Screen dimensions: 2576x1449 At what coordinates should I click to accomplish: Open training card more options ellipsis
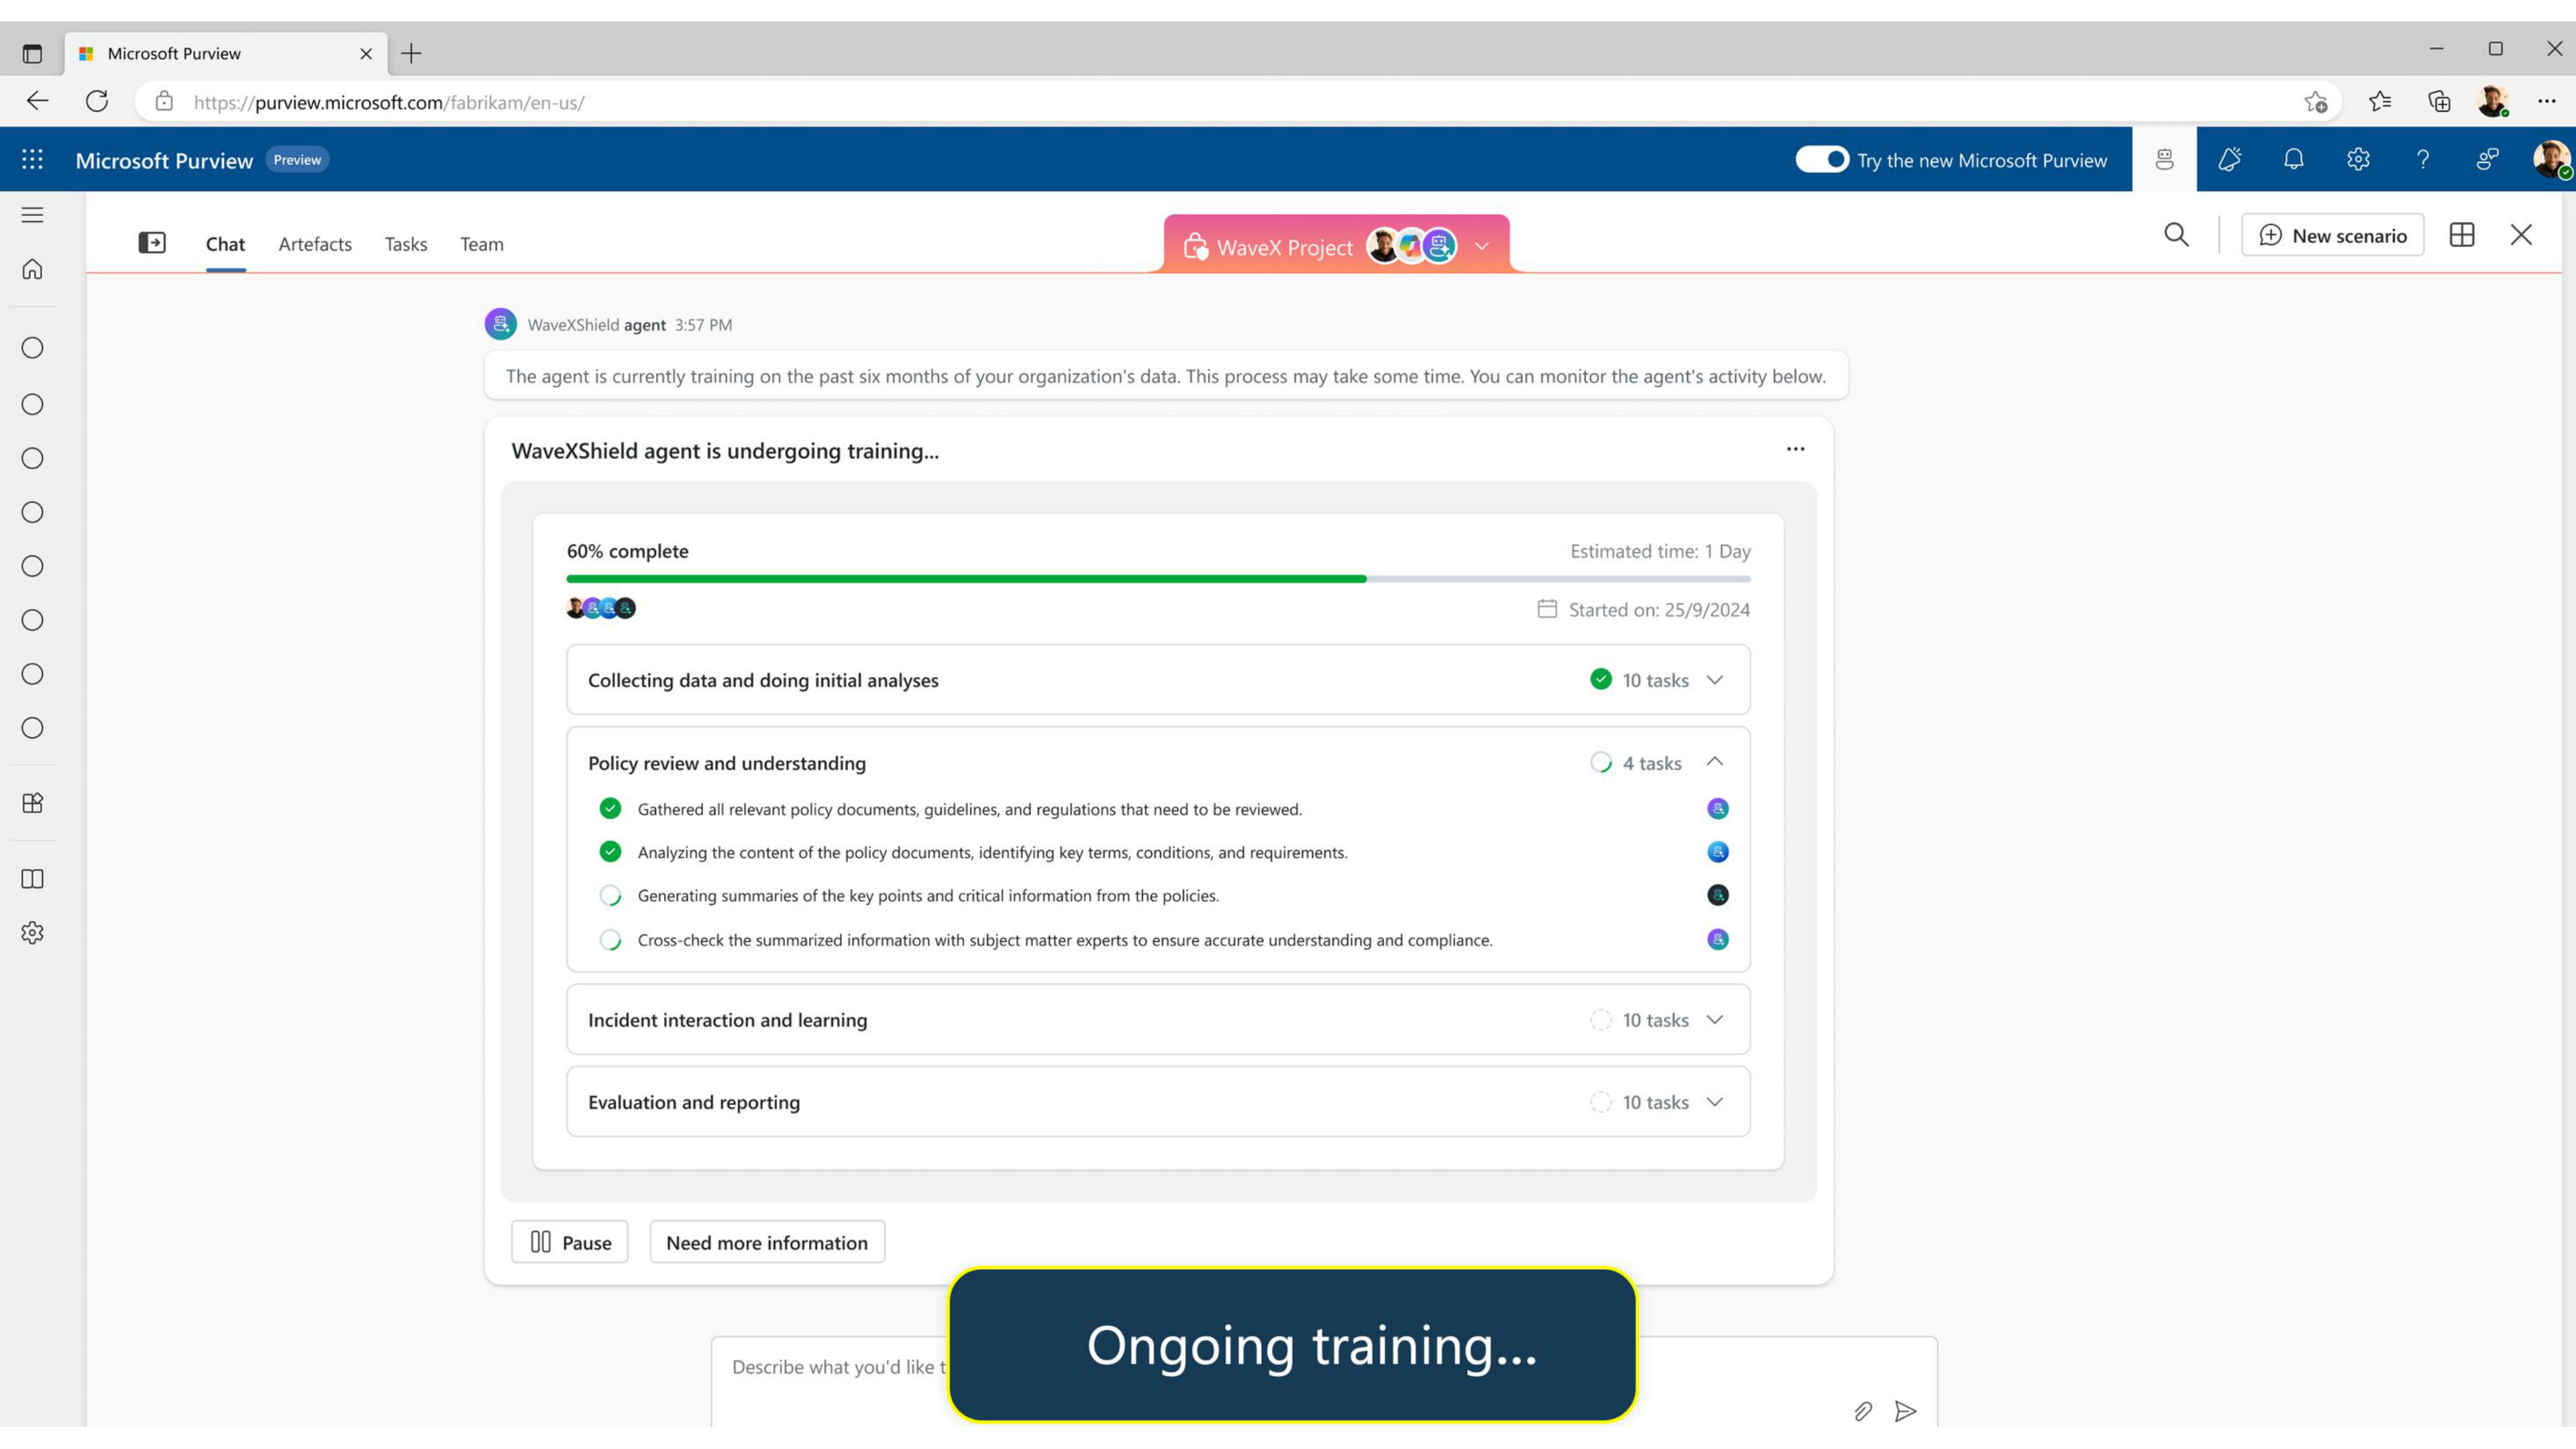click(1795, 449)
